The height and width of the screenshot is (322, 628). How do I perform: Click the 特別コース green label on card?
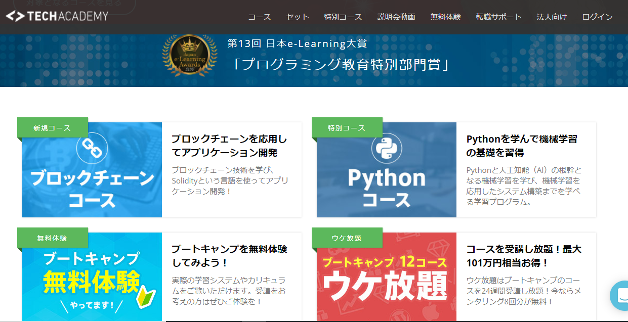(347, 128)
